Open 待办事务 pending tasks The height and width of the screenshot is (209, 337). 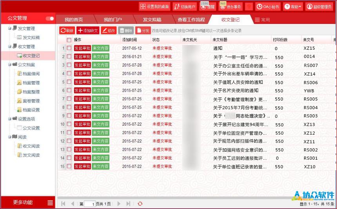pyautogui.click(x=231, y=7)
